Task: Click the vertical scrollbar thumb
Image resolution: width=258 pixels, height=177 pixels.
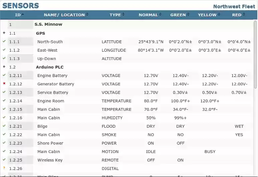Action: click(255, 55)
